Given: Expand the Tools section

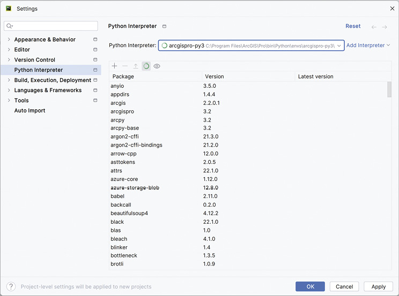Looking at the screenshot, I should click(9, 100).
